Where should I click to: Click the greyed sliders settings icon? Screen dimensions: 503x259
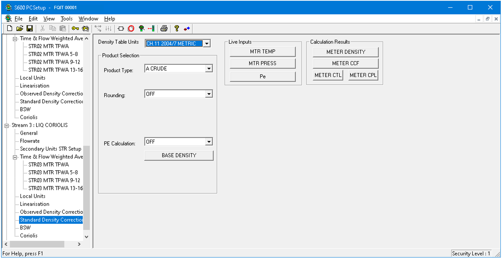point(108,28)
